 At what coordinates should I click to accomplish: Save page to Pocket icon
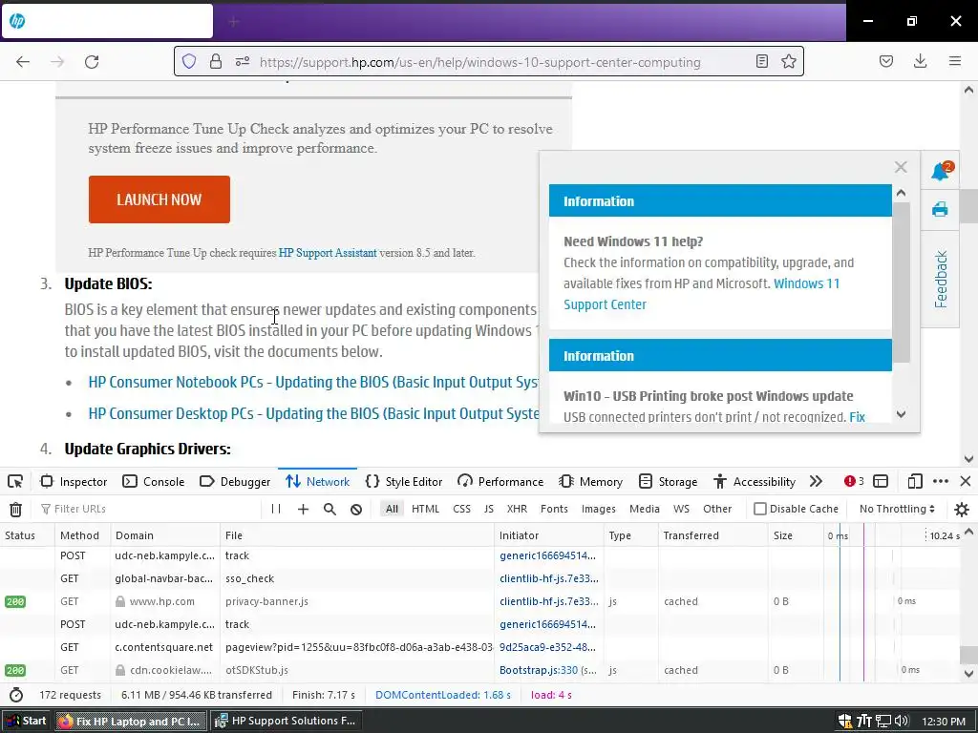(x=885, y=61)
